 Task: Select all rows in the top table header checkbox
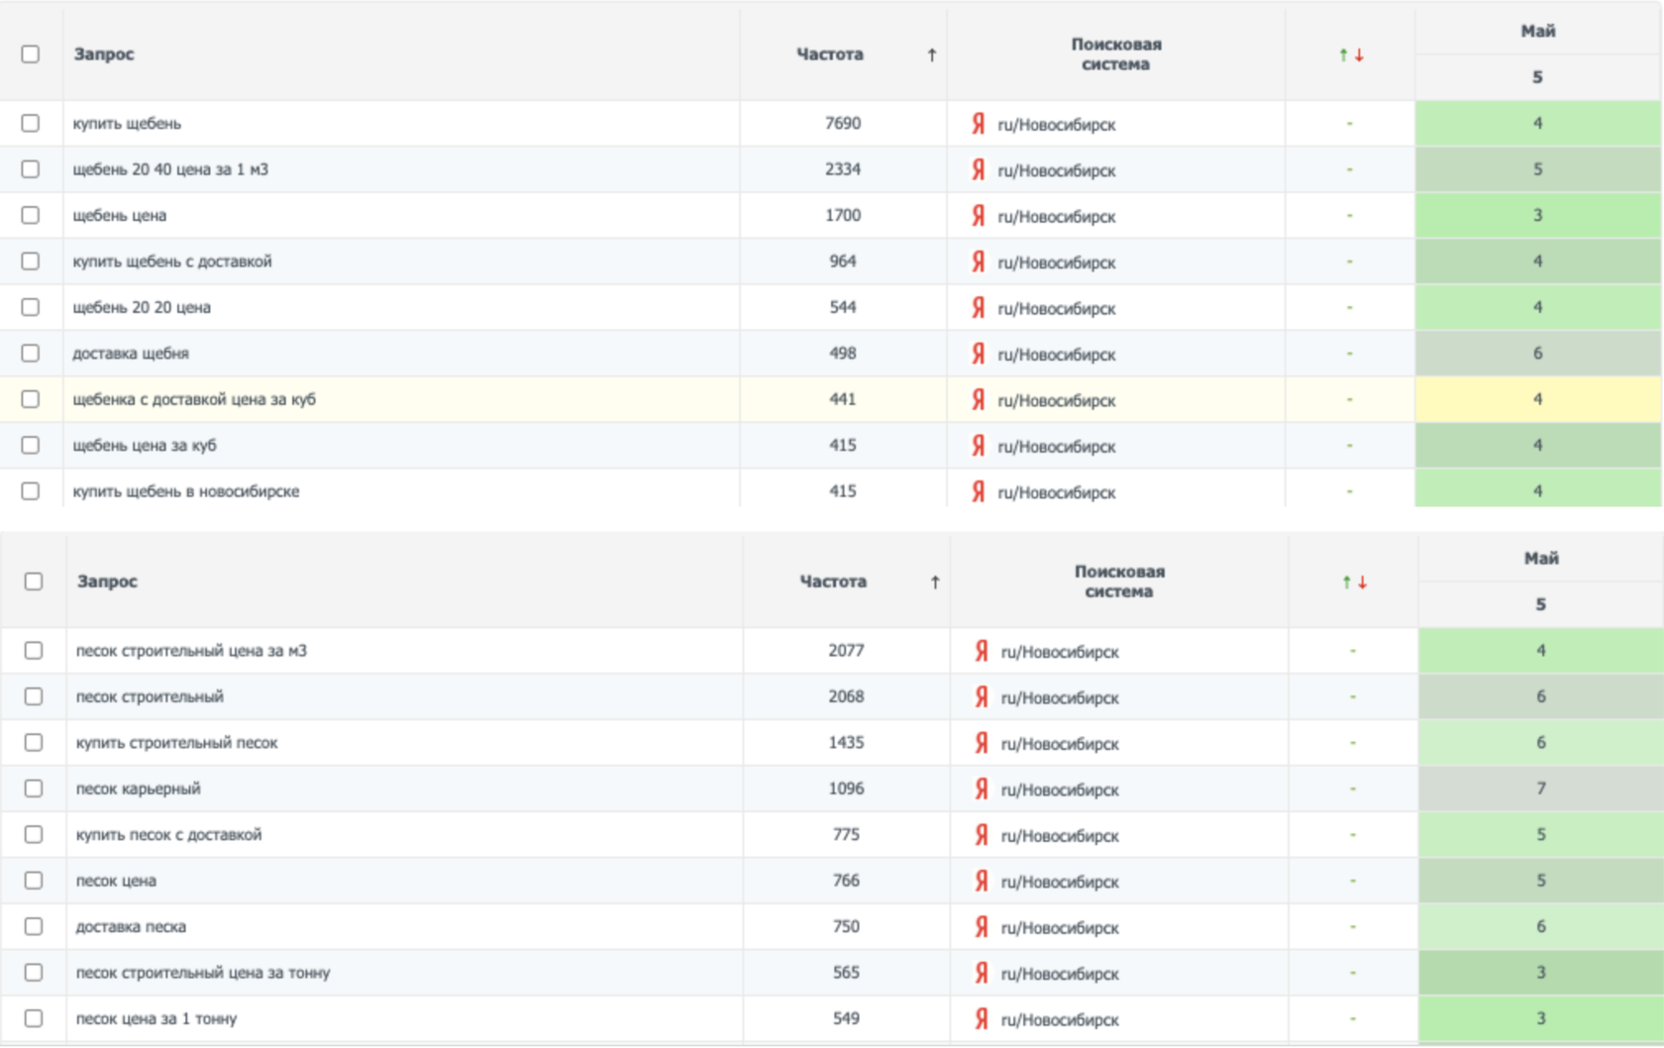[x=31, y=54]
